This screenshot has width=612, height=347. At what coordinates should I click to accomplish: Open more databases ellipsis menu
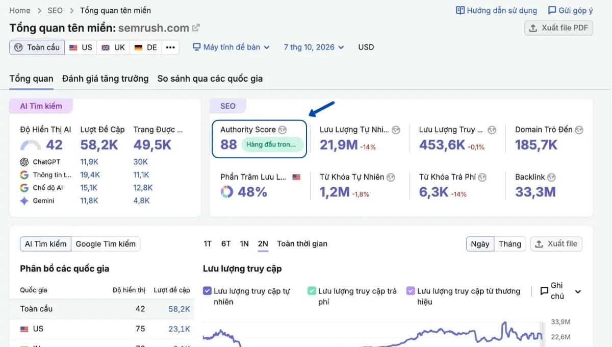[170, 47]
